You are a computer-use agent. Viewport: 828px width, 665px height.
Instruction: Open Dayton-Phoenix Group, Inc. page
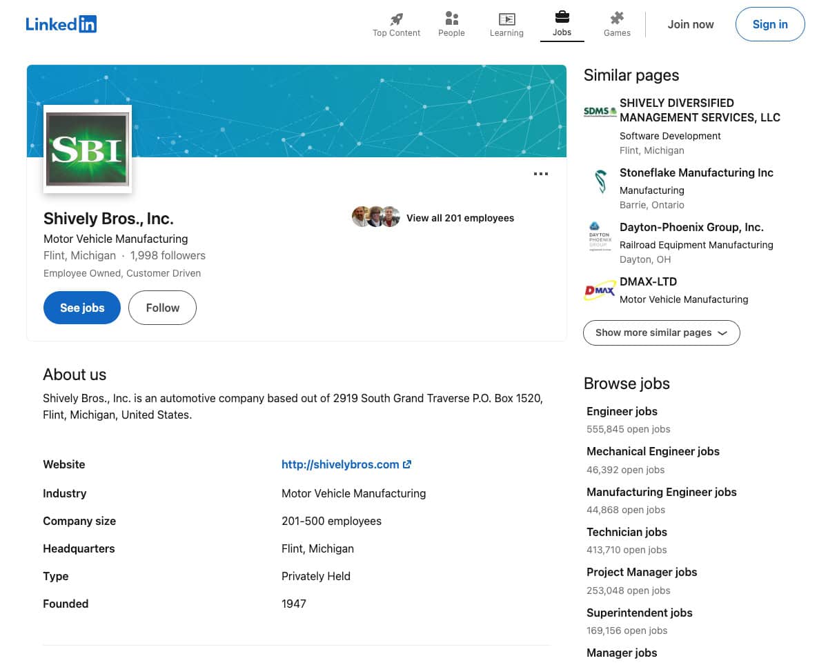coord(691,227)
